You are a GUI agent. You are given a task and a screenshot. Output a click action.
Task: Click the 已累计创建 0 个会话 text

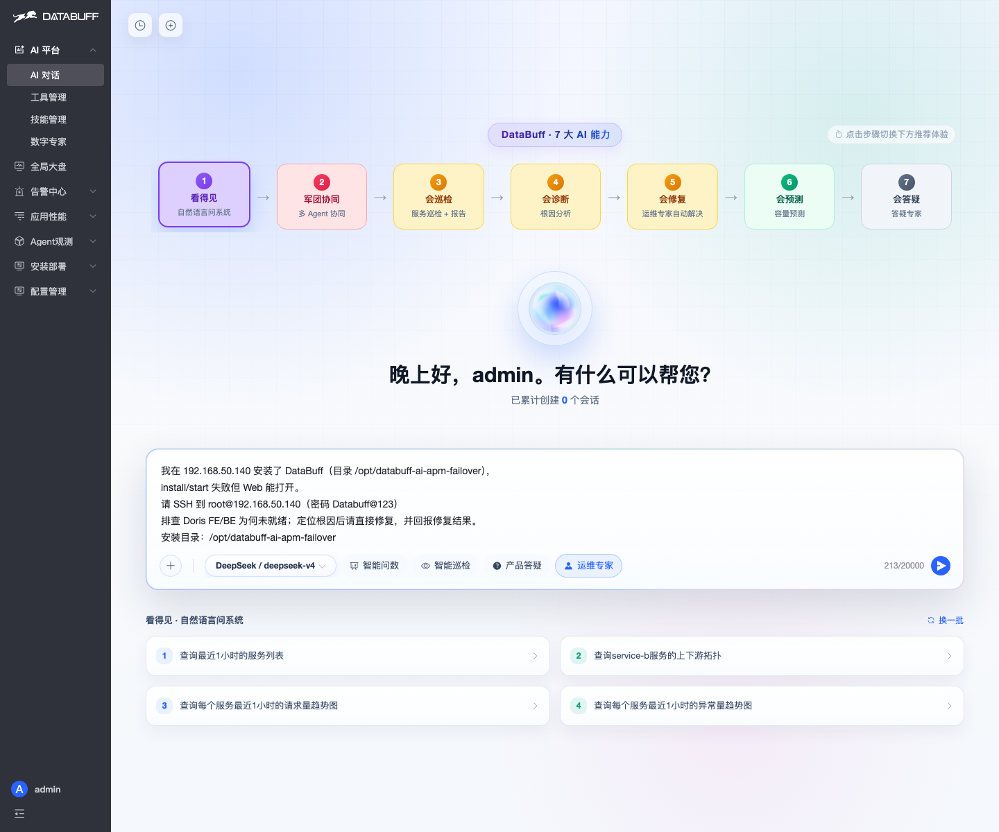click(x=555, y=400)
